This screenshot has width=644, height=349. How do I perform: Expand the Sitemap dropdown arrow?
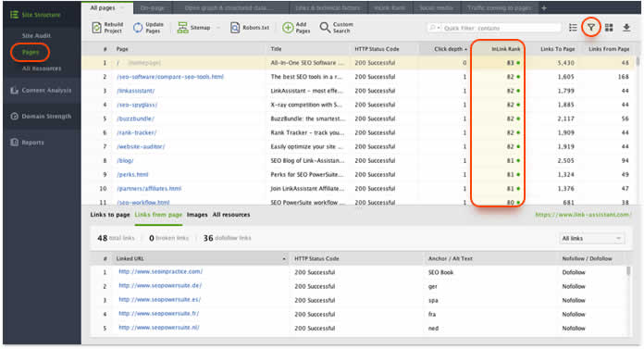coord(218,28)
